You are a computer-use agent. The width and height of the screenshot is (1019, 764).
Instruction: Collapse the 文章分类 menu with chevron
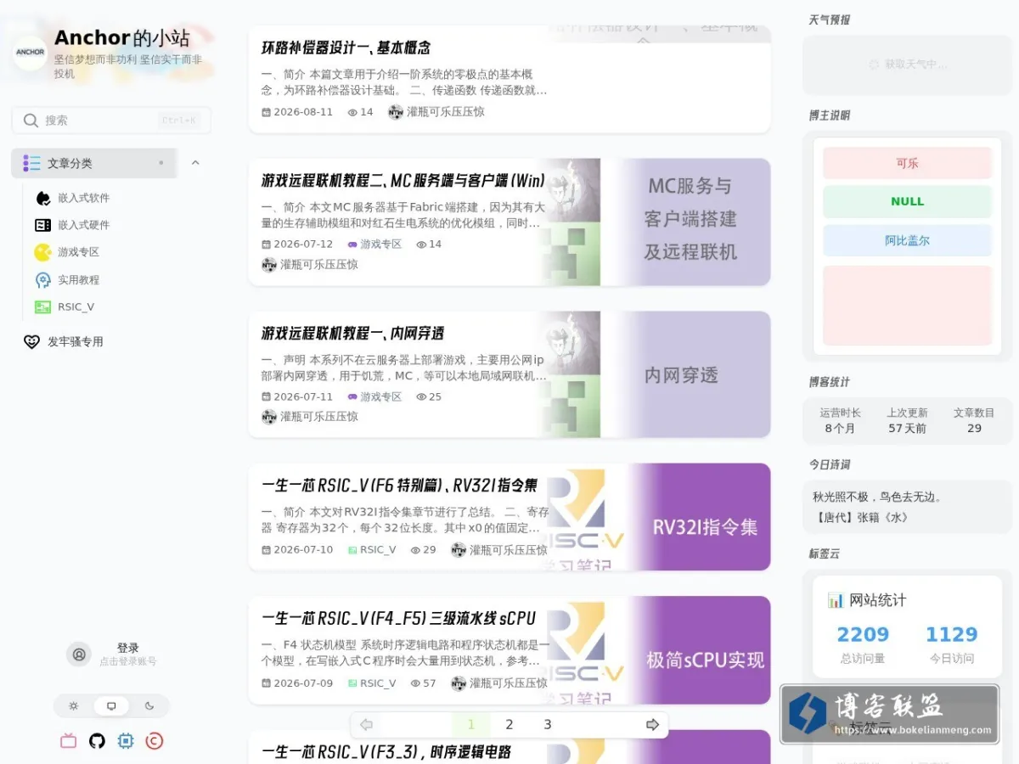tap(195, 163)
